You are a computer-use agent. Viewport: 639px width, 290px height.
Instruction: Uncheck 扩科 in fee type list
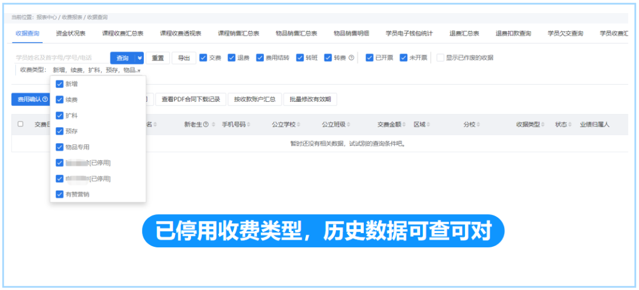pos(60,115)
